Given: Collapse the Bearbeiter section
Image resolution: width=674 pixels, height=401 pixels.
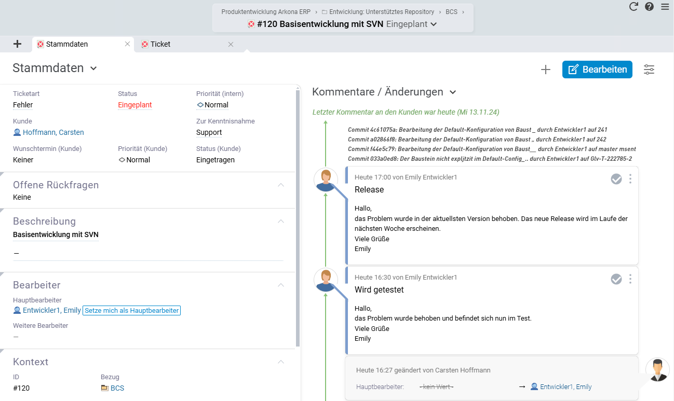Looking at the screenshot, I should [281, 285].
